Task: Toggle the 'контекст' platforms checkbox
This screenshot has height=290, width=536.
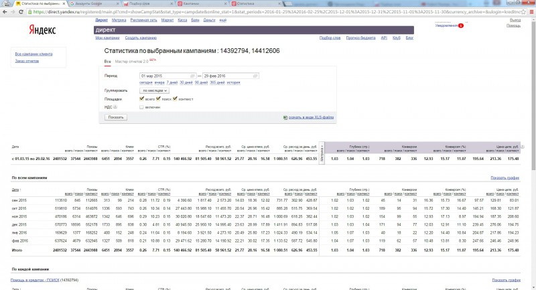Action: coord(175,98)
